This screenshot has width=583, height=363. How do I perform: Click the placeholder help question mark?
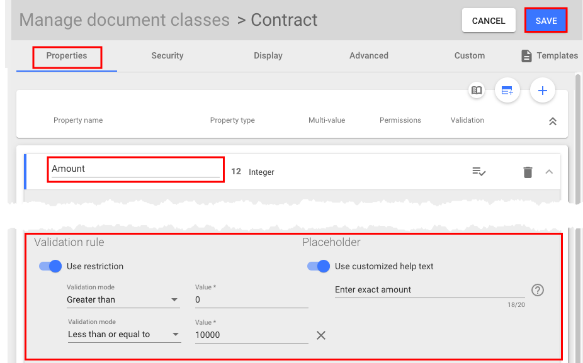click(x=537, y=290)
